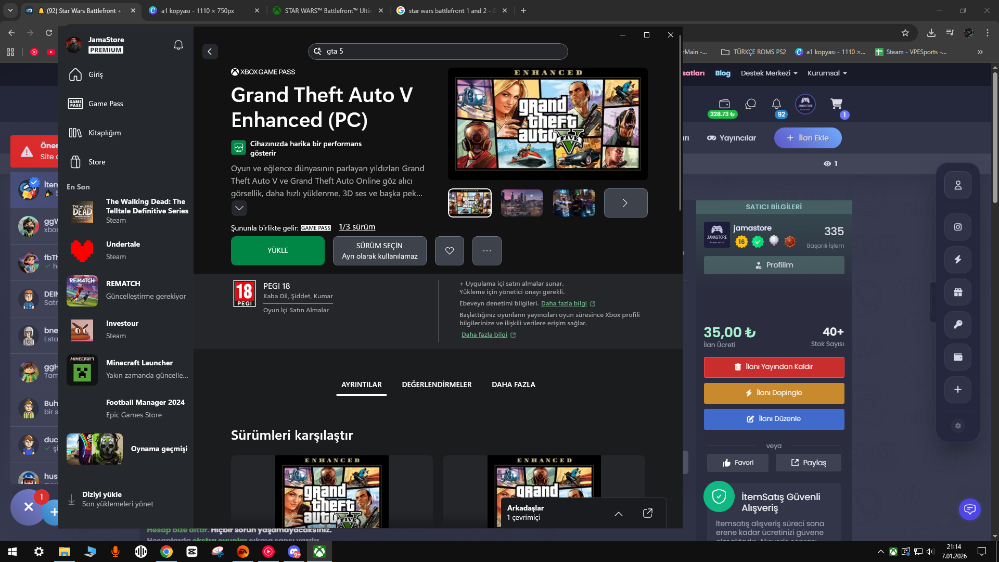Show next screenshots with arrow button

[x=626, y=203]
